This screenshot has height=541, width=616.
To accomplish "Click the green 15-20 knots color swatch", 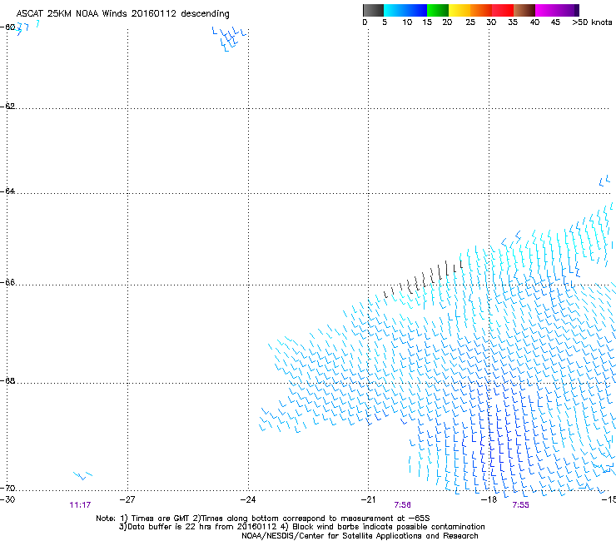I will 438,10.
